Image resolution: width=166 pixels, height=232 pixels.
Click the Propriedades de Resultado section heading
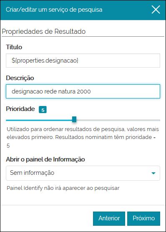[x=44, y=32]
